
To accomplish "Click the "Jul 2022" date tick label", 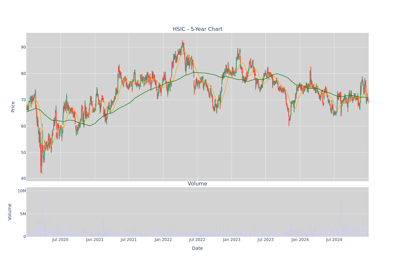I will point(197,240).
